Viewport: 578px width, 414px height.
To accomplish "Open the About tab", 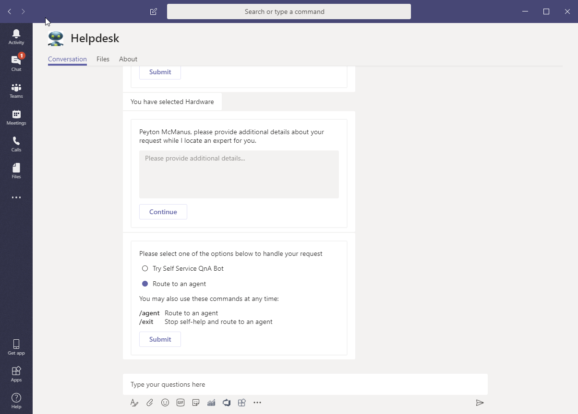I will pyautogui.click(x=128, y=59).
